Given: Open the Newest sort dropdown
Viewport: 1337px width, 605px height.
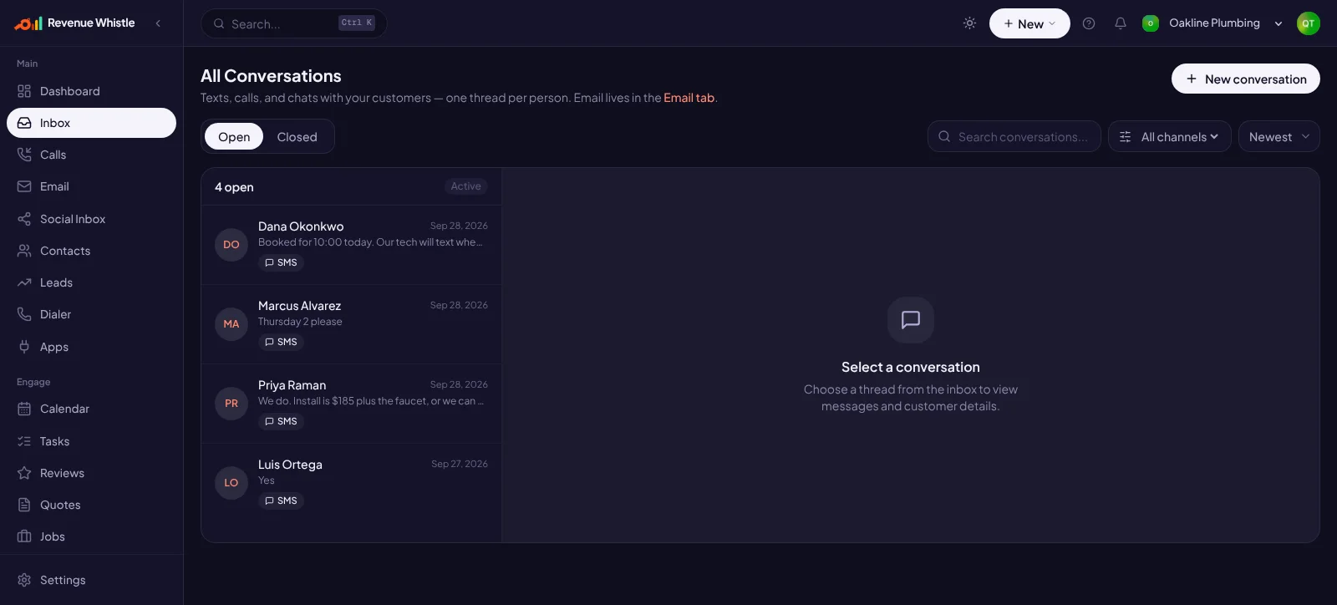Looking at the screenshot, I should [1279, 136].
